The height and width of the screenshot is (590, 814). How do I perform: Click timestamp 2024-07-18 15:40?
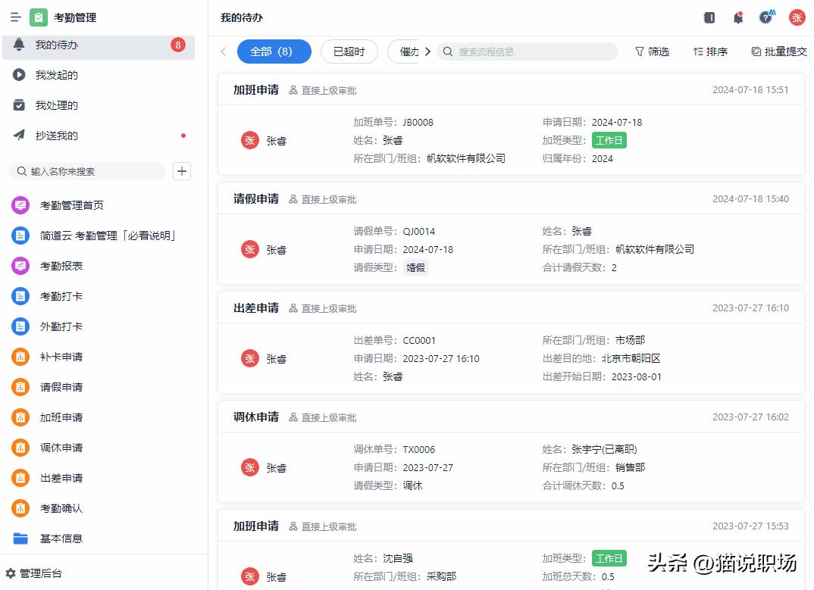click(x=750, y=198)
